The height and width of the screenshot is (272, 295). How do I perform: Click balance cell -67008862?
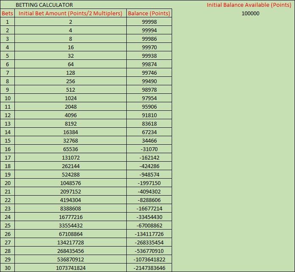(149, 225)
